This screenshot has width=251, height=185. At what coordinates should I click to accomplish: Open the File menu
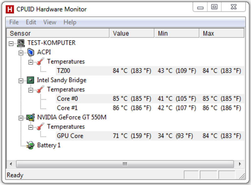tap(14, 22)
